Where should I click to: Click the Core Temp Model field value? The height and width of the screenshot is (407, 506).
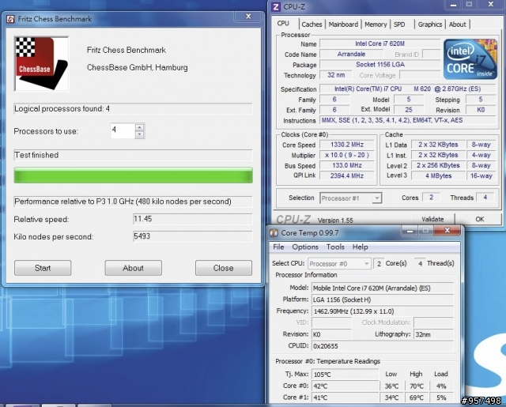pos(383,288)
